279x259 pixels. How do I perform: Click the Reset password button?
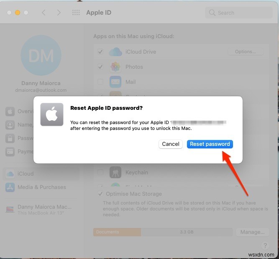(210, 144)
